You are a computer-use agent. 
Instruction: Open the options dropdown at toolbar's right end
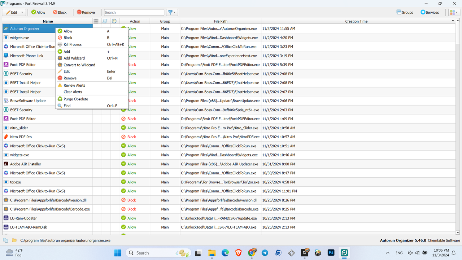454,12
